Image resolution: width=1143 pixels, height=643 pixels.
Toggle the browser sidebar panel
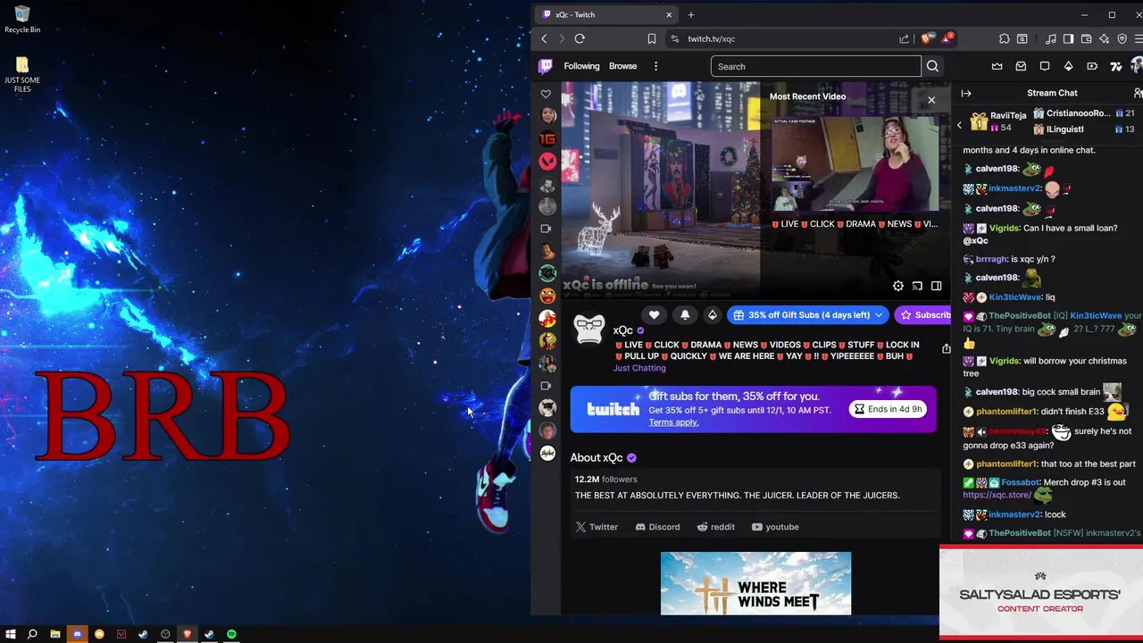1068,38
